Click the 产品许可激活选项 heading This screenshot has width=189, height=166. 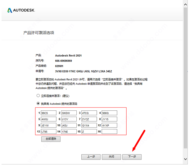pos(39,33)
